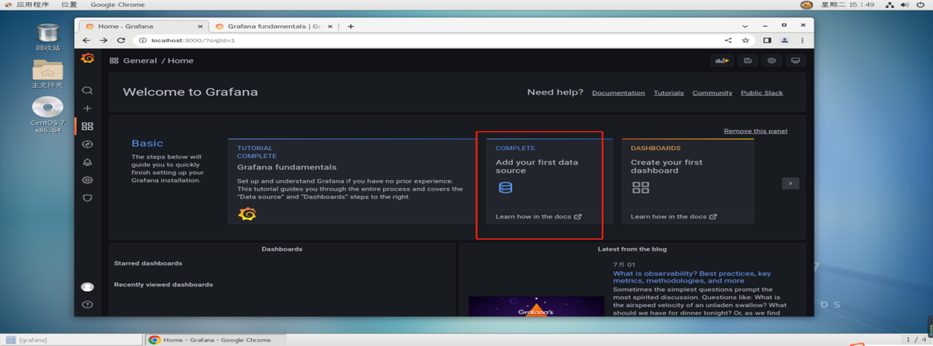This screenshot has height=346, width=933.
Task: Open the observability blog post title
Action: click(x=692, y=277)
